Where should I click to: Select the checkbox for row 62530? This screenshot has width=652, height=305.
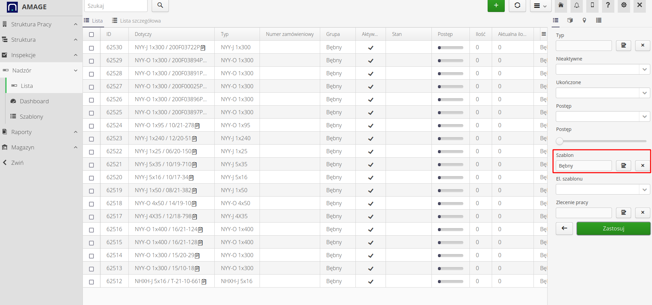pos(91,48)
